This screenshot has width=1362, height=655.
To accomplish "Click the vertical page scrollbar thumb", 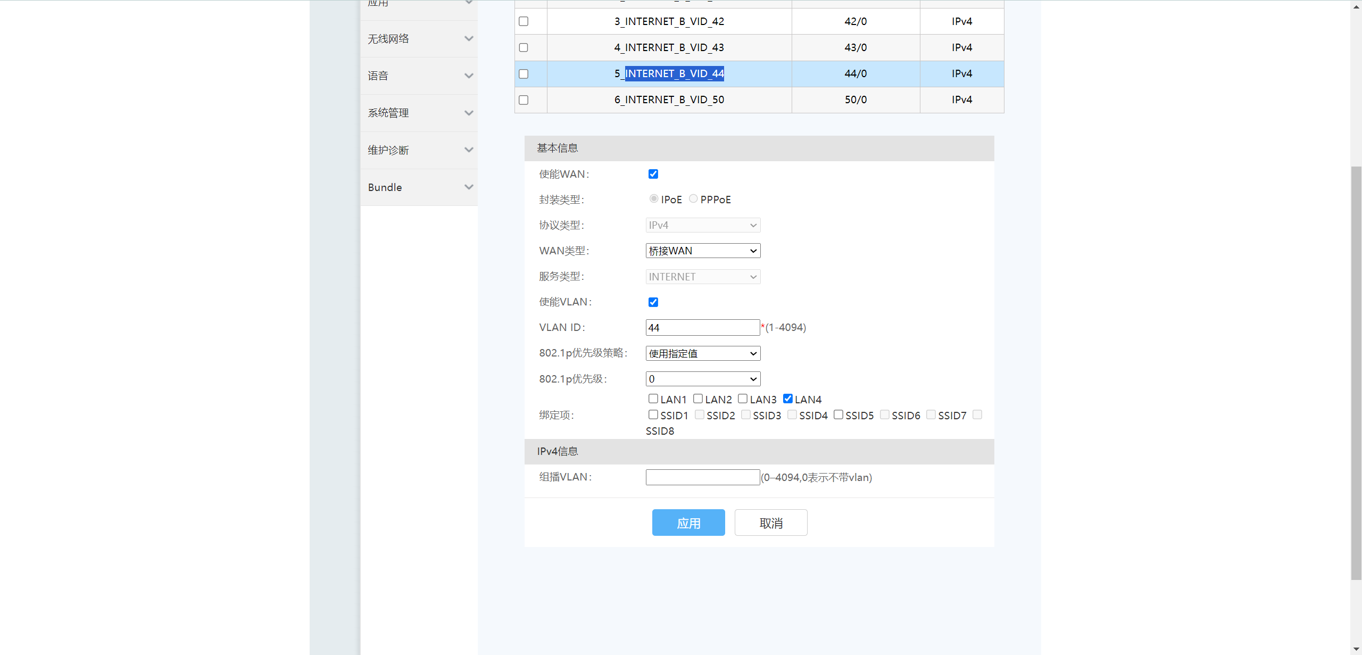I will [1356, 372].
